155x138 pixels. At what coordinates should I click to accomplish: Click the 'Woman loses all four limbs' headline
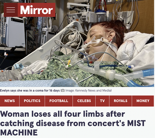(73, 123)
